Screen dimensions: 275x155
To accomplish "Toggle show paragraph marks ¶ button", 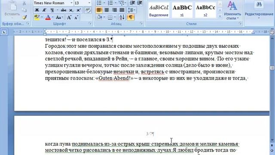I will coord(131,17).
